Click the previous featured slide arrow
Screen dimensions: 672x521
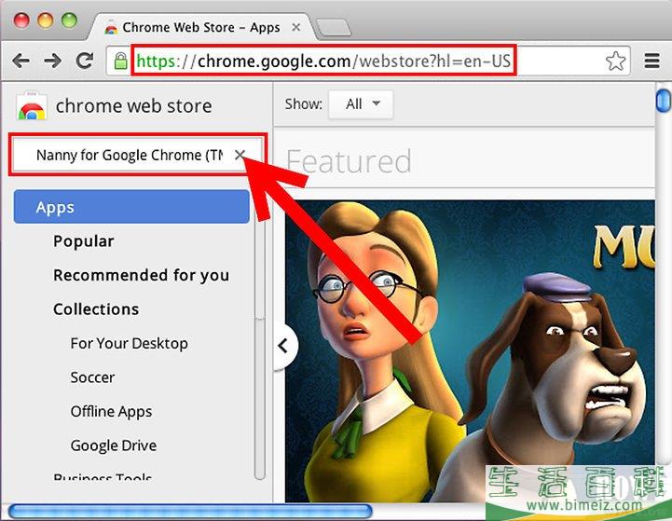click(x=283, y=346)
